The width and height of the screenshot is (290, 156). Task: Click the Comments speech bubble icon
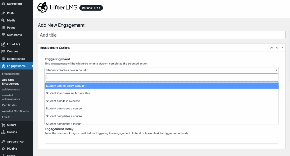(3, 35)
